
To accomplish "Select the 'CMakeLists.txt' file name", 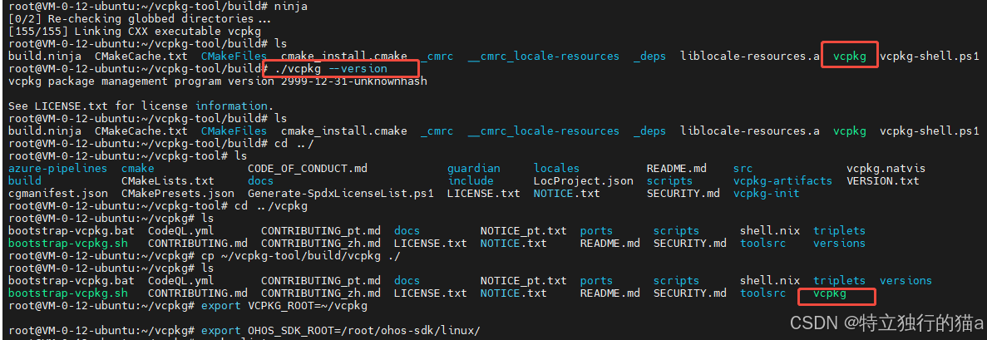I will pyautogui.click(x=167, y=180).
